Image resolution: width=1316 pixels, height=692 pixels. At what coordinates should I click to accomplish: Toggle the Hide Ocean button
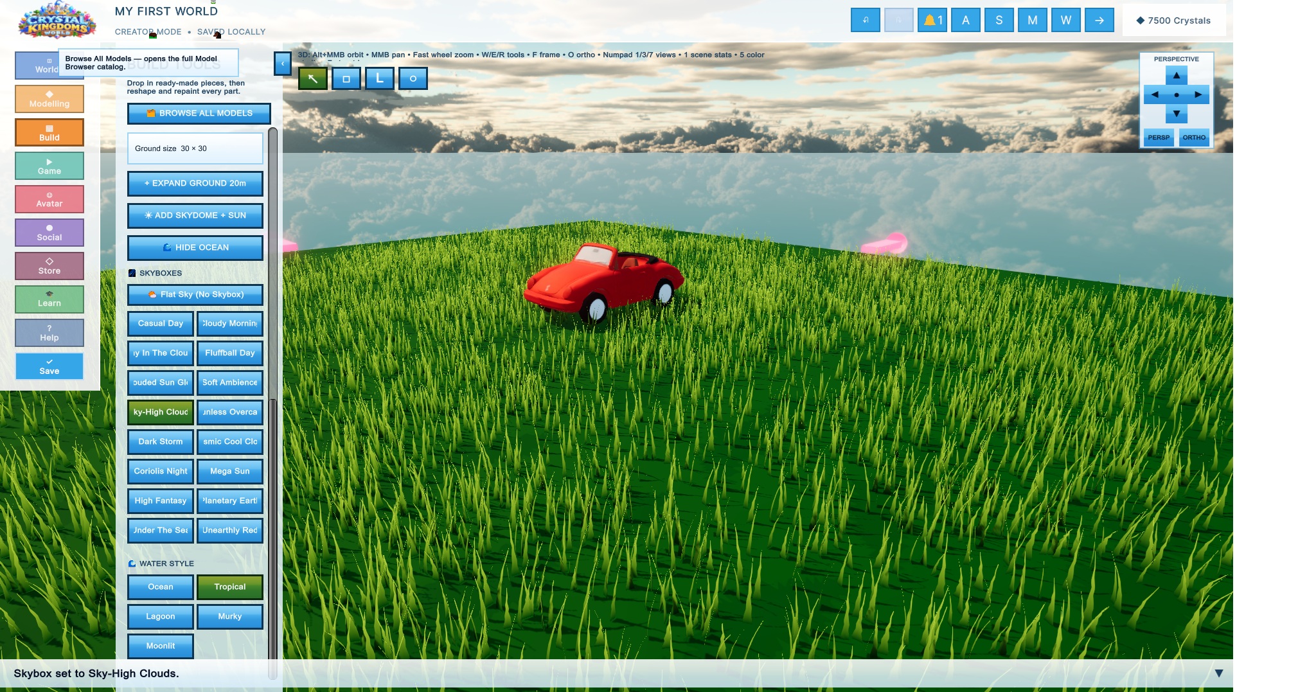[x=195, y=247]
